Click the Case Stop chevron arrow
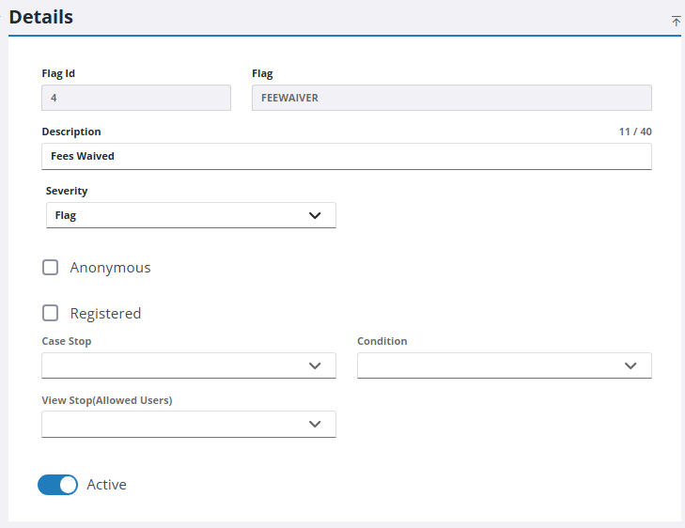 tap(315, 365)
